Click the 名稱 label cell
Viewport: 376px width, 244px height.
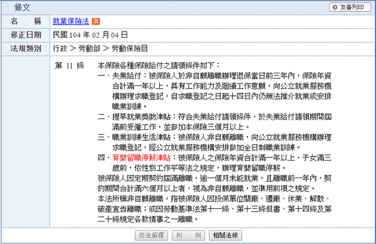(26, 21)
